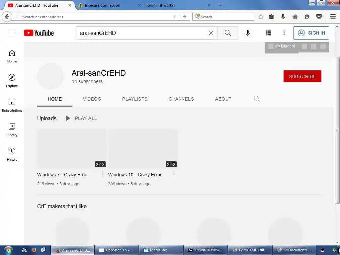
Task: Clear the YouTube search box text
Action: (x=211, y=33)
